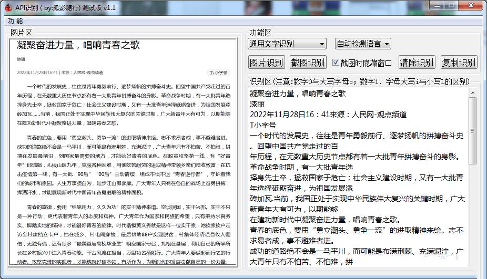The height and width of the screenshot is (279, 487).
Task: Click the article headline in image preview
Action: (79, 45)
